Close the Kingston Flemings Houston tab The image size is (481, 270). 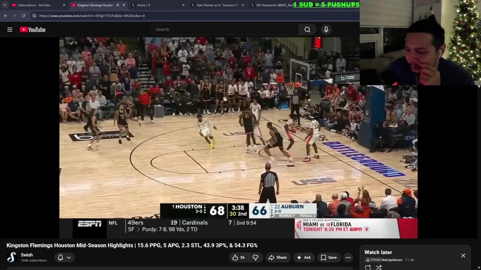[124, 5]
